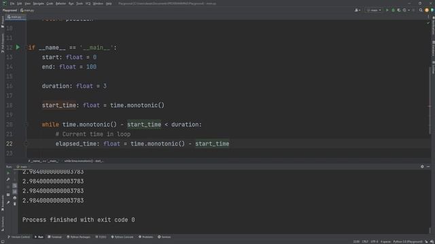Open the user account icon in toolbar

coord(358,10)
